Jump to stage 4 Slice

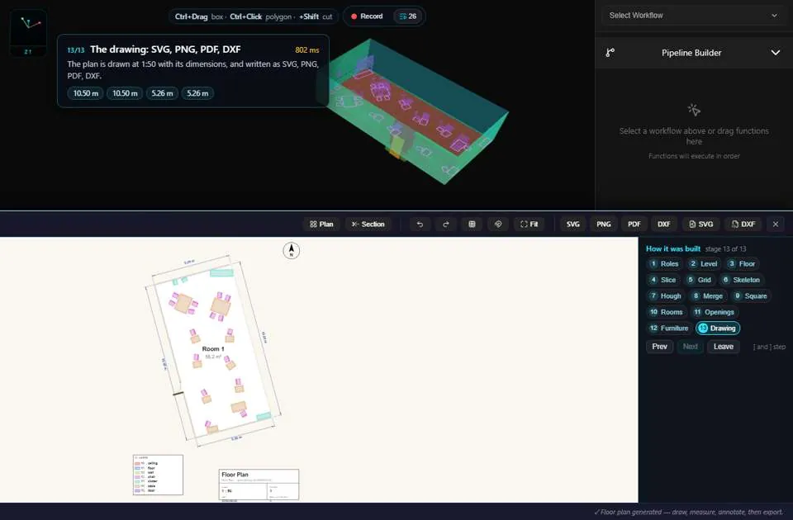coord(663,280)
